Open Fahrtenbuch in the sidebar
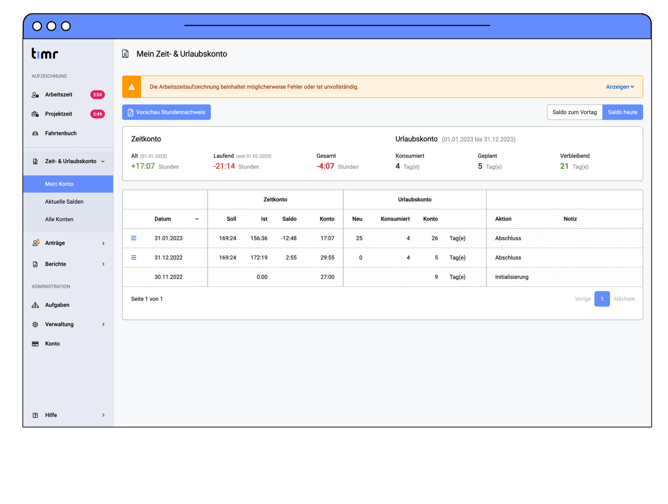This screenshot has height=504, width=668. point(61,134)
